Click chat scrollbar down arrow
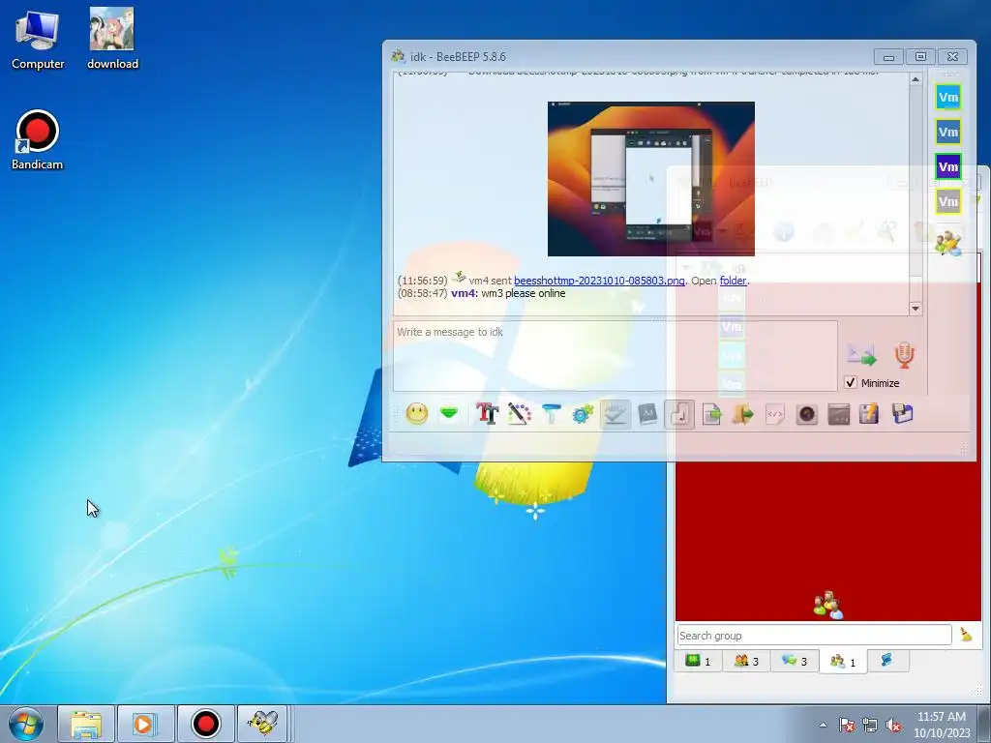Viewport: 991px width, 743px height. tap(916, 309)
